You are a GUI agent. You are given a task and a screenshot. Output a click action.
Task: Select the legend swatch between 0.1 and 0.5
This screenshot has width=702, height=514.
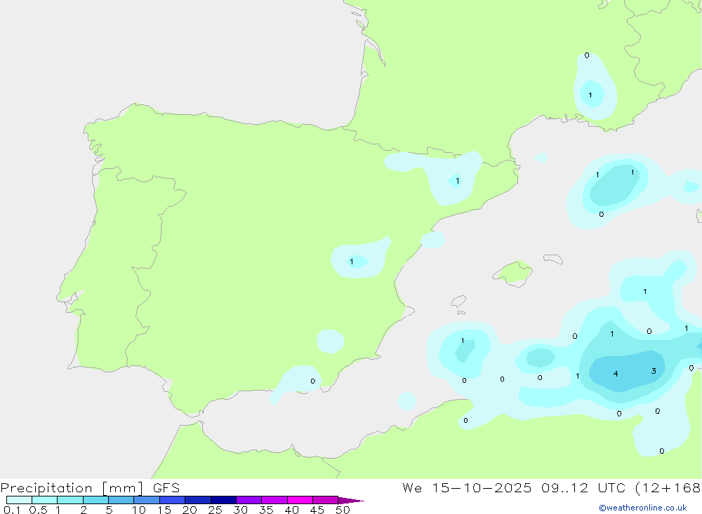19,500
